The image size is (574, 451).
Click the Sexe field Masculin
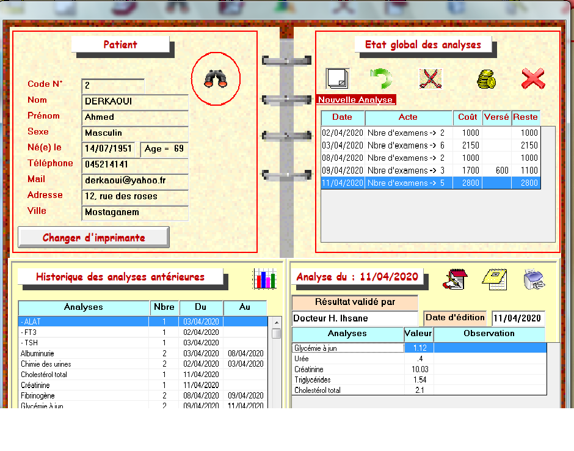(135, 133)
